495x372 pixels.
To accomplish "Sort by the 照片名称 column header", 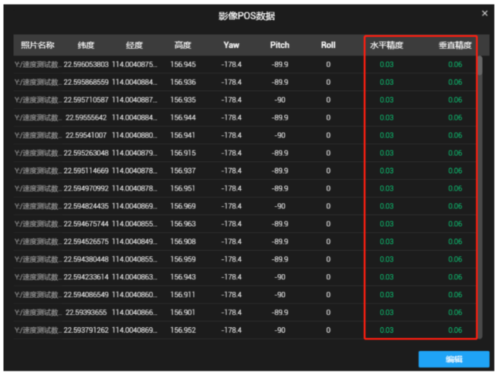I will click(37, 46).
